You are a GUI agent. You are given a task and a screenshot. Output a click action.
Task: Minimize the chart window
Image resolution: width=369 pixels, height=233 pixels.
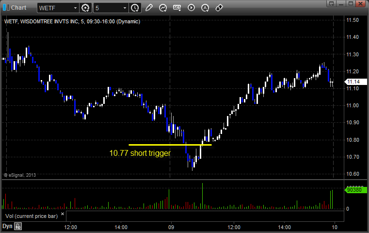click(341, 3)
